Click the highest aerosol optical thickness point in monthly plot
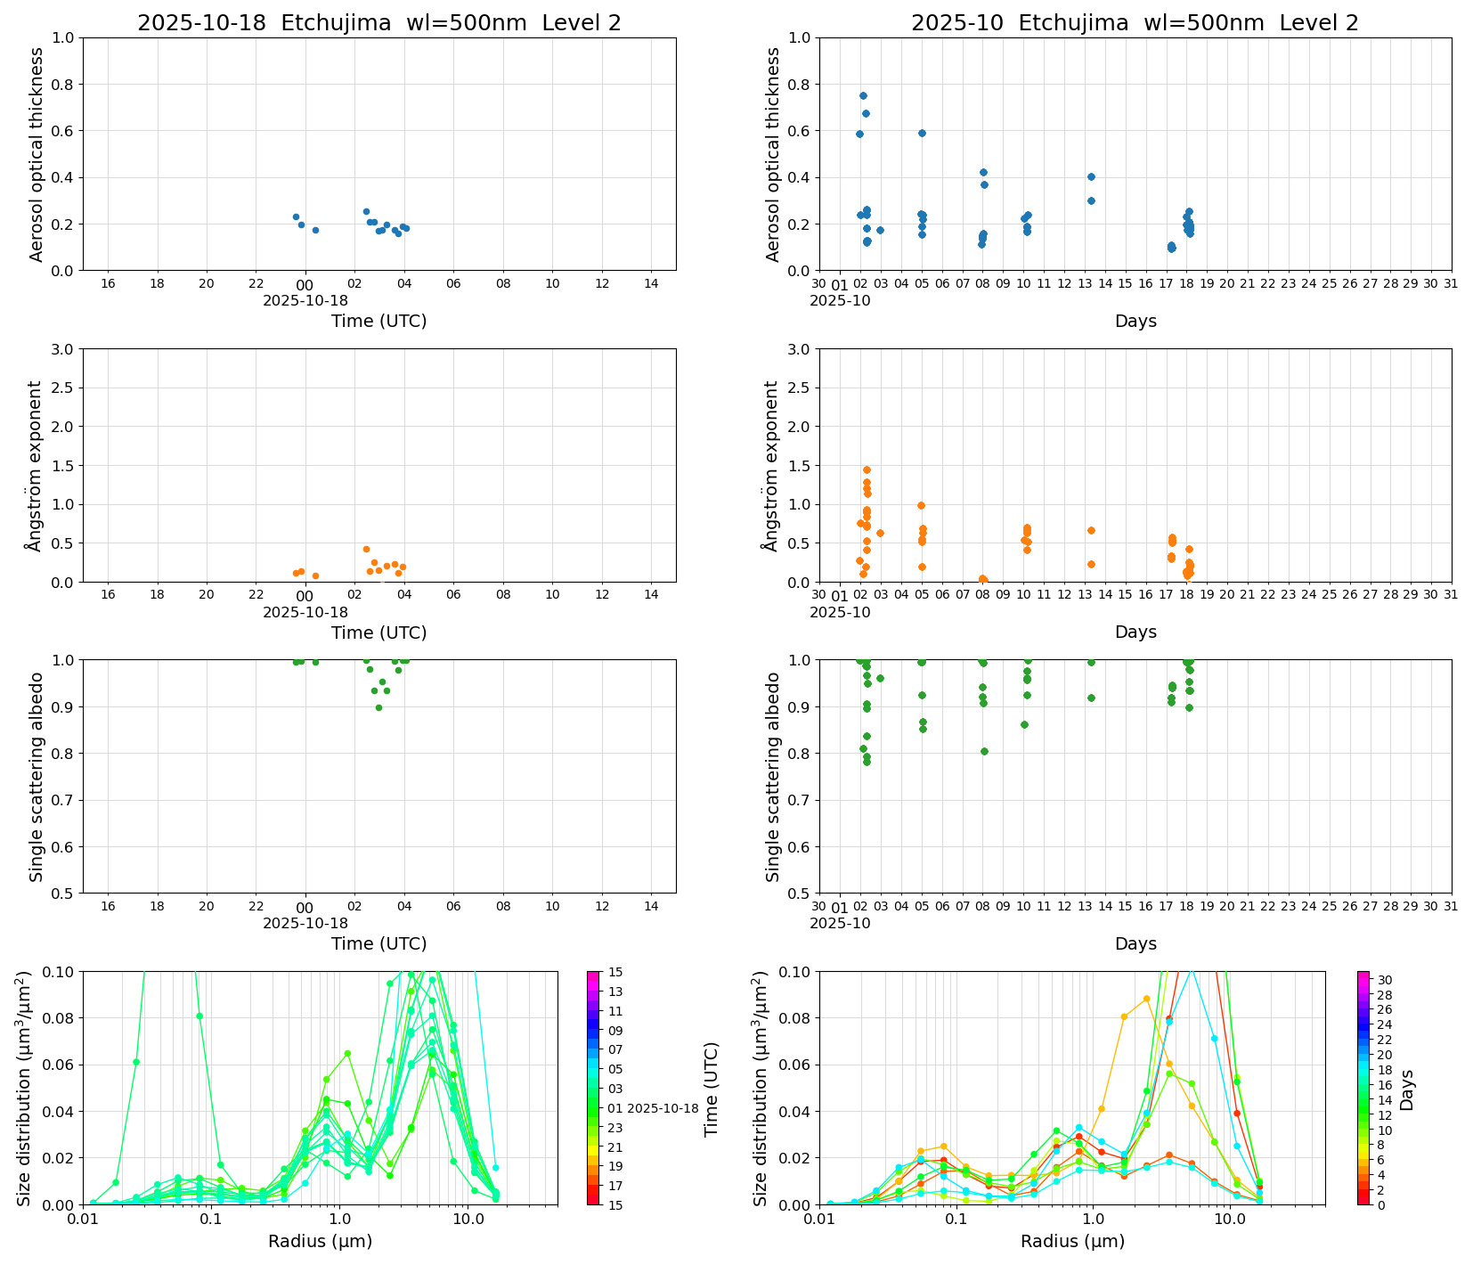Viewport: 1473px width, 1265px height. [x=862, y=95]
